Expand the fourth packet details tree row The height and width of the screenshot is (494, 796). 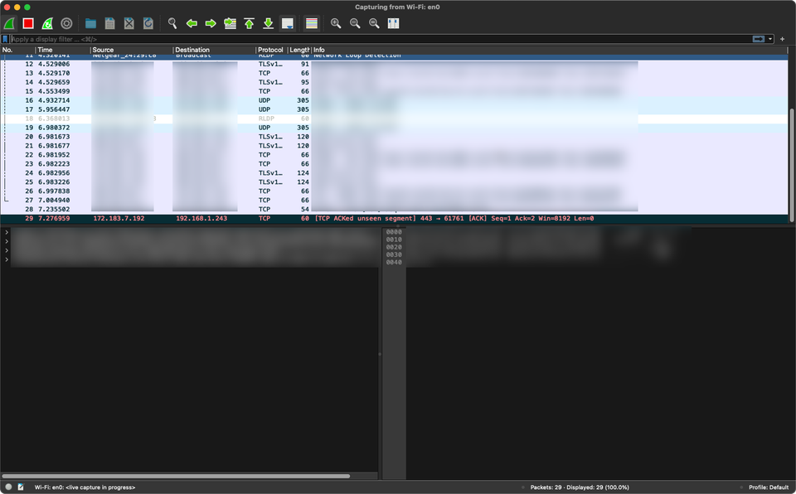point(7,259)
